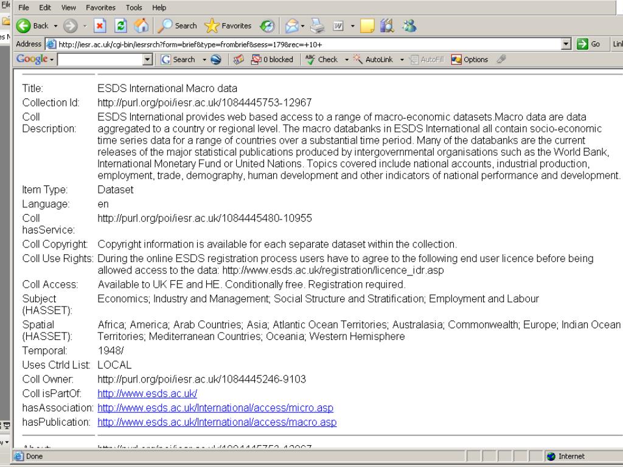
Task: Open the Tools menu
Action: pyautogui.click(x=134, y=7)
